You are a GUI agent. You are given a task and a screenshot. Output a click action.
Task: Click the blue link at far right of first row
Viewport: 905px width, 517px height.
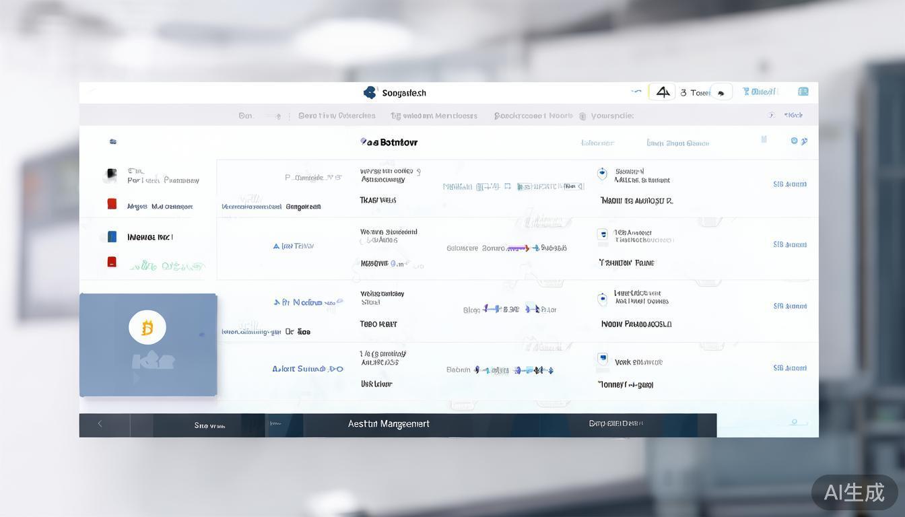click(790, 184)
